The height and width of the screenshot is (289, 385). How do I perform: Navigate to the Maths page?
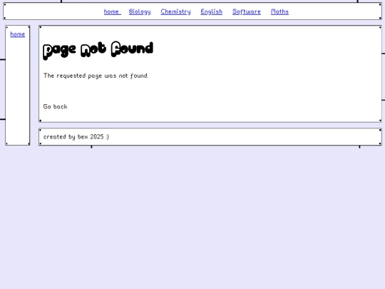(x=279, y=11)
